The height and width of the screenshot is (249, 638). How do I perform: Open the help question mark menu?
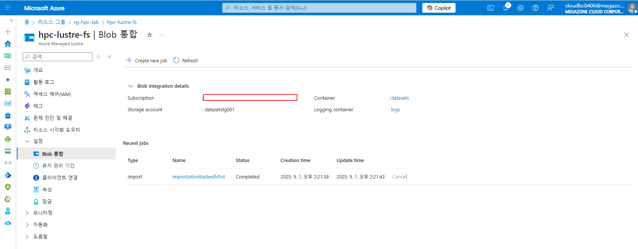(x=535, y=8)
